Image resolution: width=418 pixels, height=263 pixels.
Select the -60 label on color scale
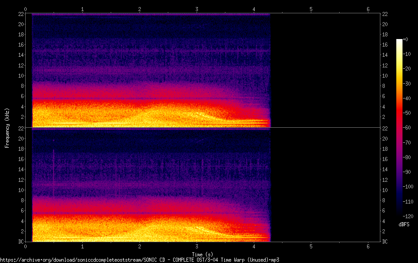408,128
